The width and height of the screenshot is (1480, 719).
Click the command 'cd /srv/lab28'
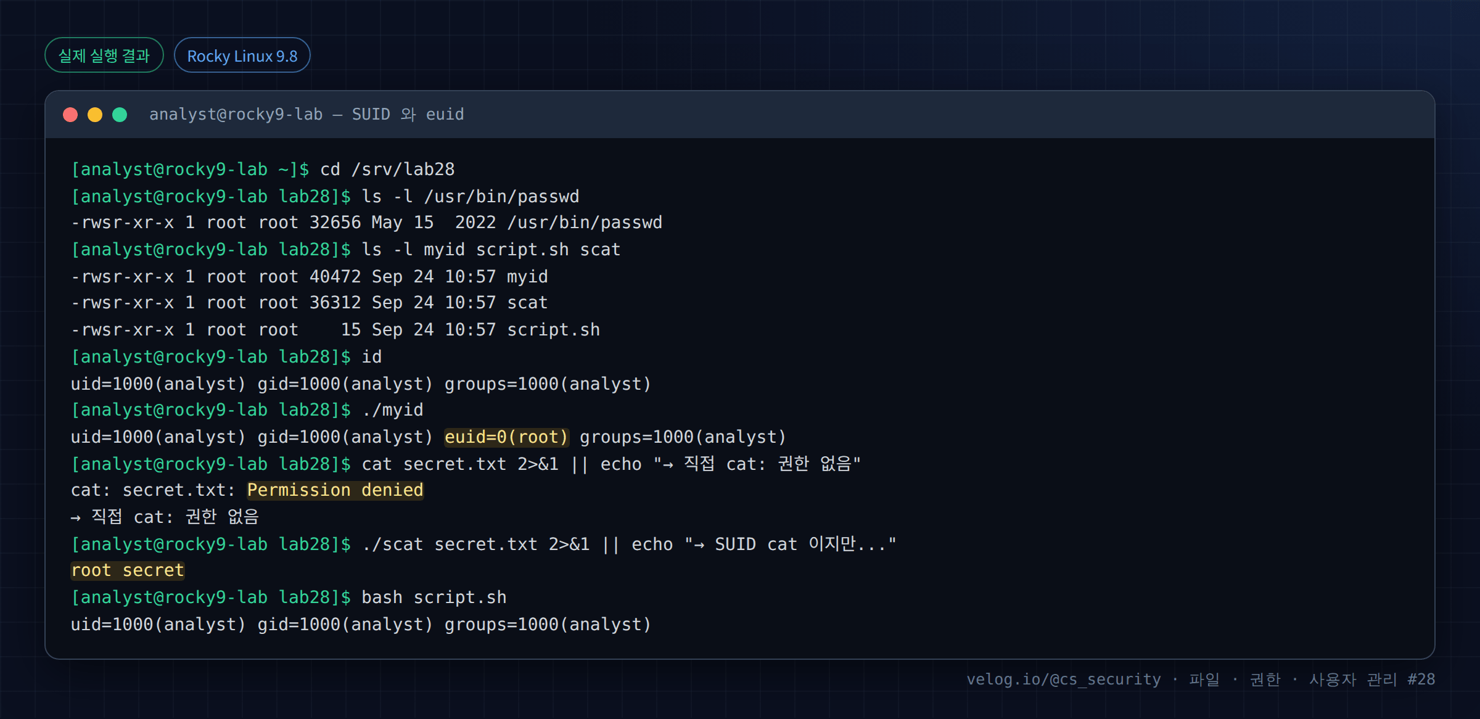[x=387, y=170]
